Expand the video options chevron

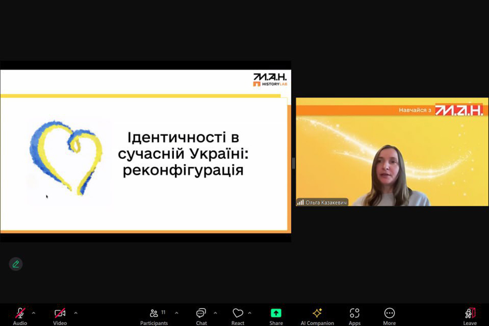tap(76, 313)
